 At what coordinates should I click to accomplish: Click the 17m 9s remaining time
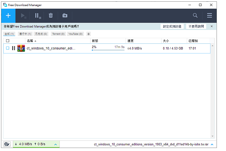[x=120, y=47]
